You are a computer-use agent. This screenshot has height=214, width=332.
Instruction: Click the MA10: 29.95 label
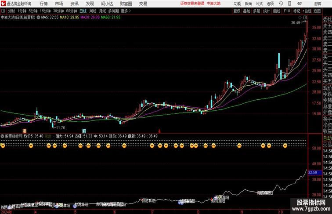pyautogui.click(x=69, y=18)
